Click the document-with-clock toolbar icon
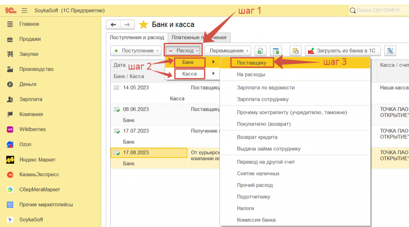The image size is (409, 227). pos(295,51)
